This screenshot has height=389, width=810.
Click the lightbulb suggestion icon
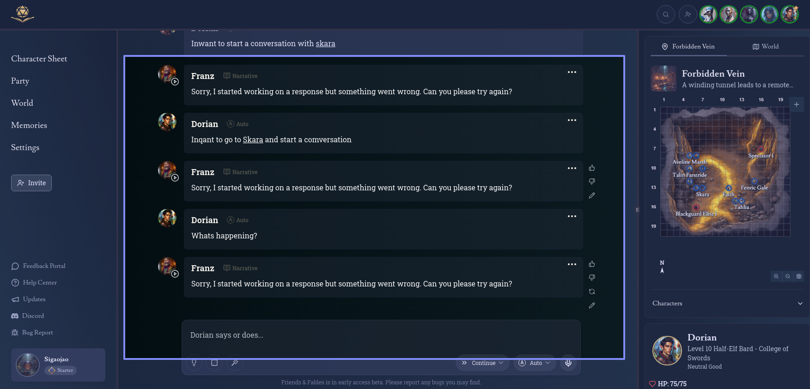[x=194, y=363]
